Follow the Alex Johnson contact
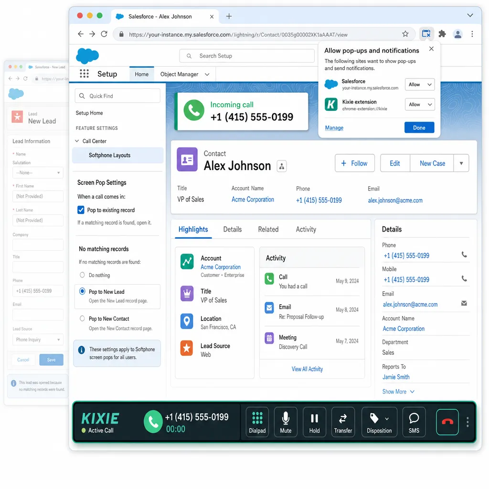The height and width of the screenshot is (489, 489). click(355, 163)
